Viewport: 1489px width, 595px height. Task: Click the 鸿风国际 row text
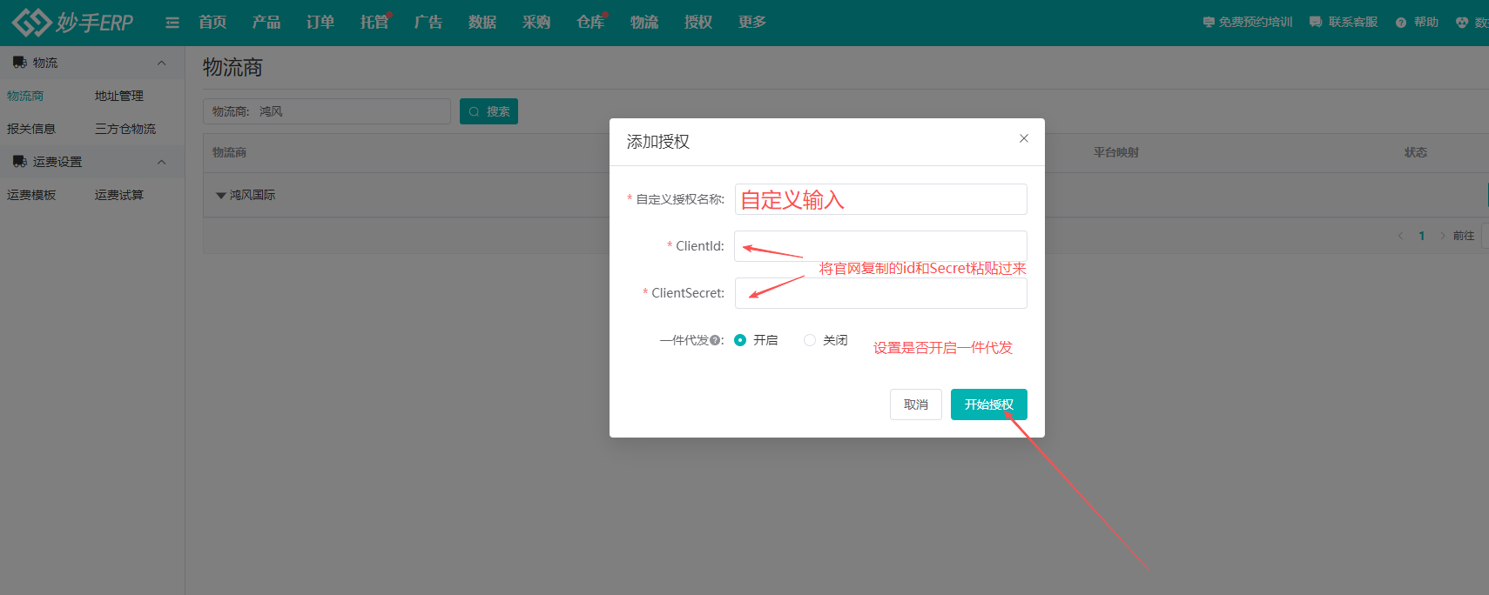tap(253, 195)
